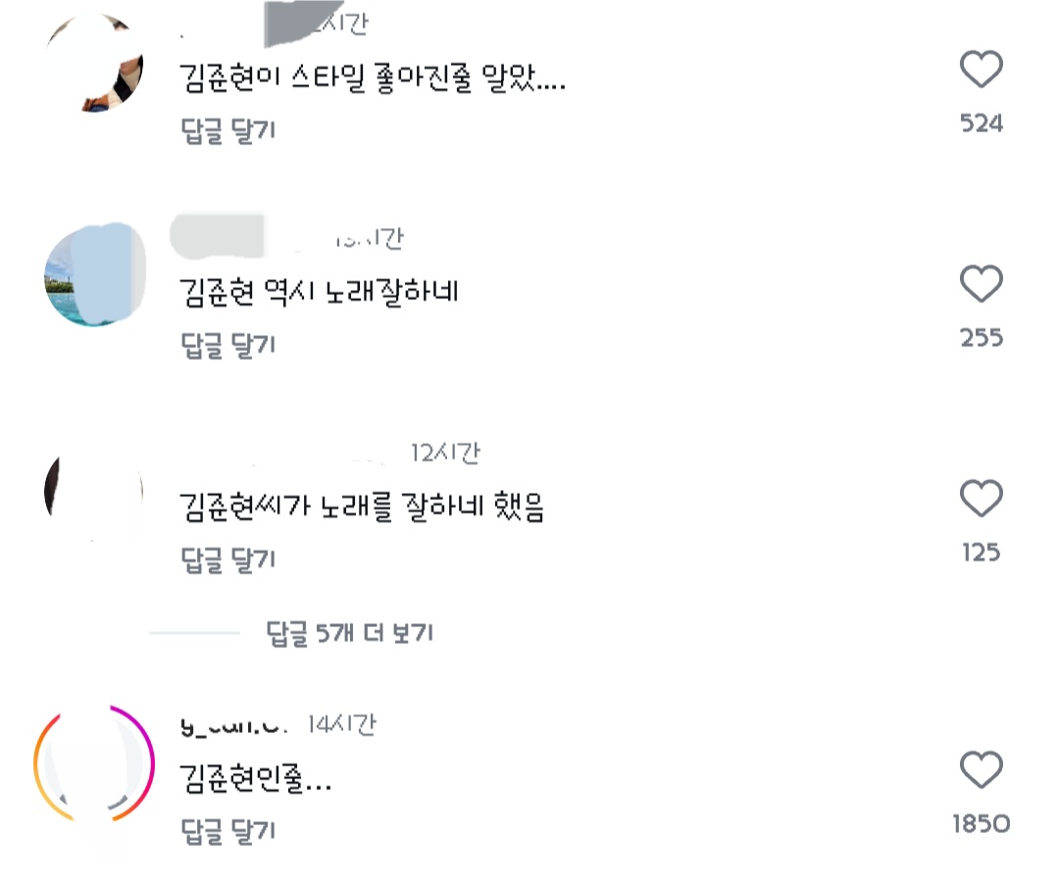Like the comment with 524 likes
Image resolution: width=1059 pixels, height=877 pixels.
point(981,71)
